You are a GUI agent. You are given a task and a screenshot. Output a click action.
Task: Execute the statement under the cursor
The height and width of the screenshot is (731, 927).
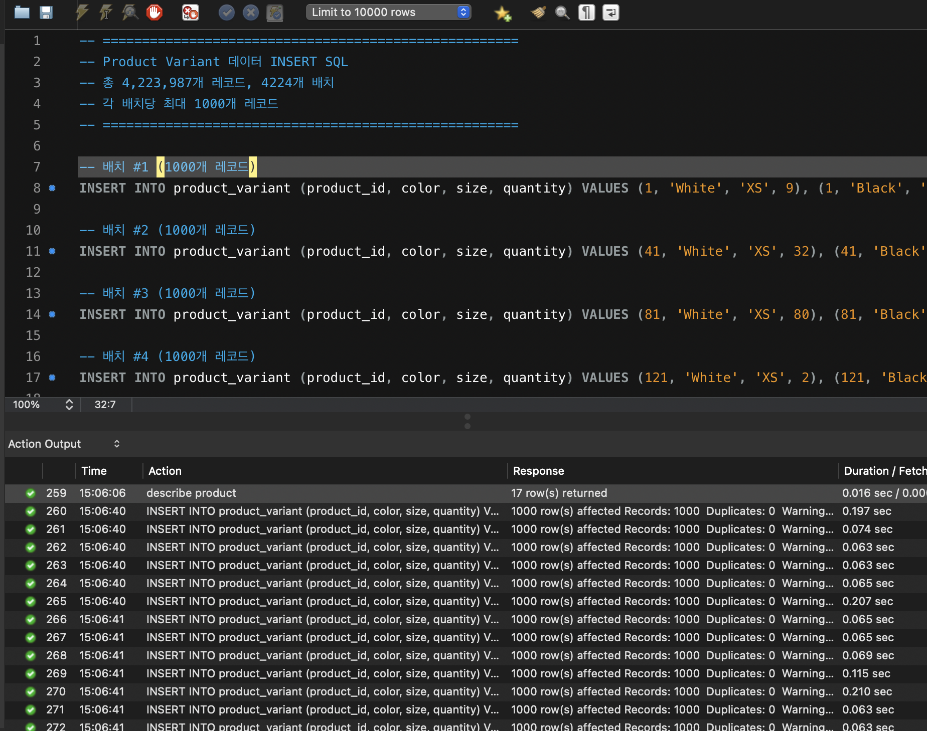[105, 13]
